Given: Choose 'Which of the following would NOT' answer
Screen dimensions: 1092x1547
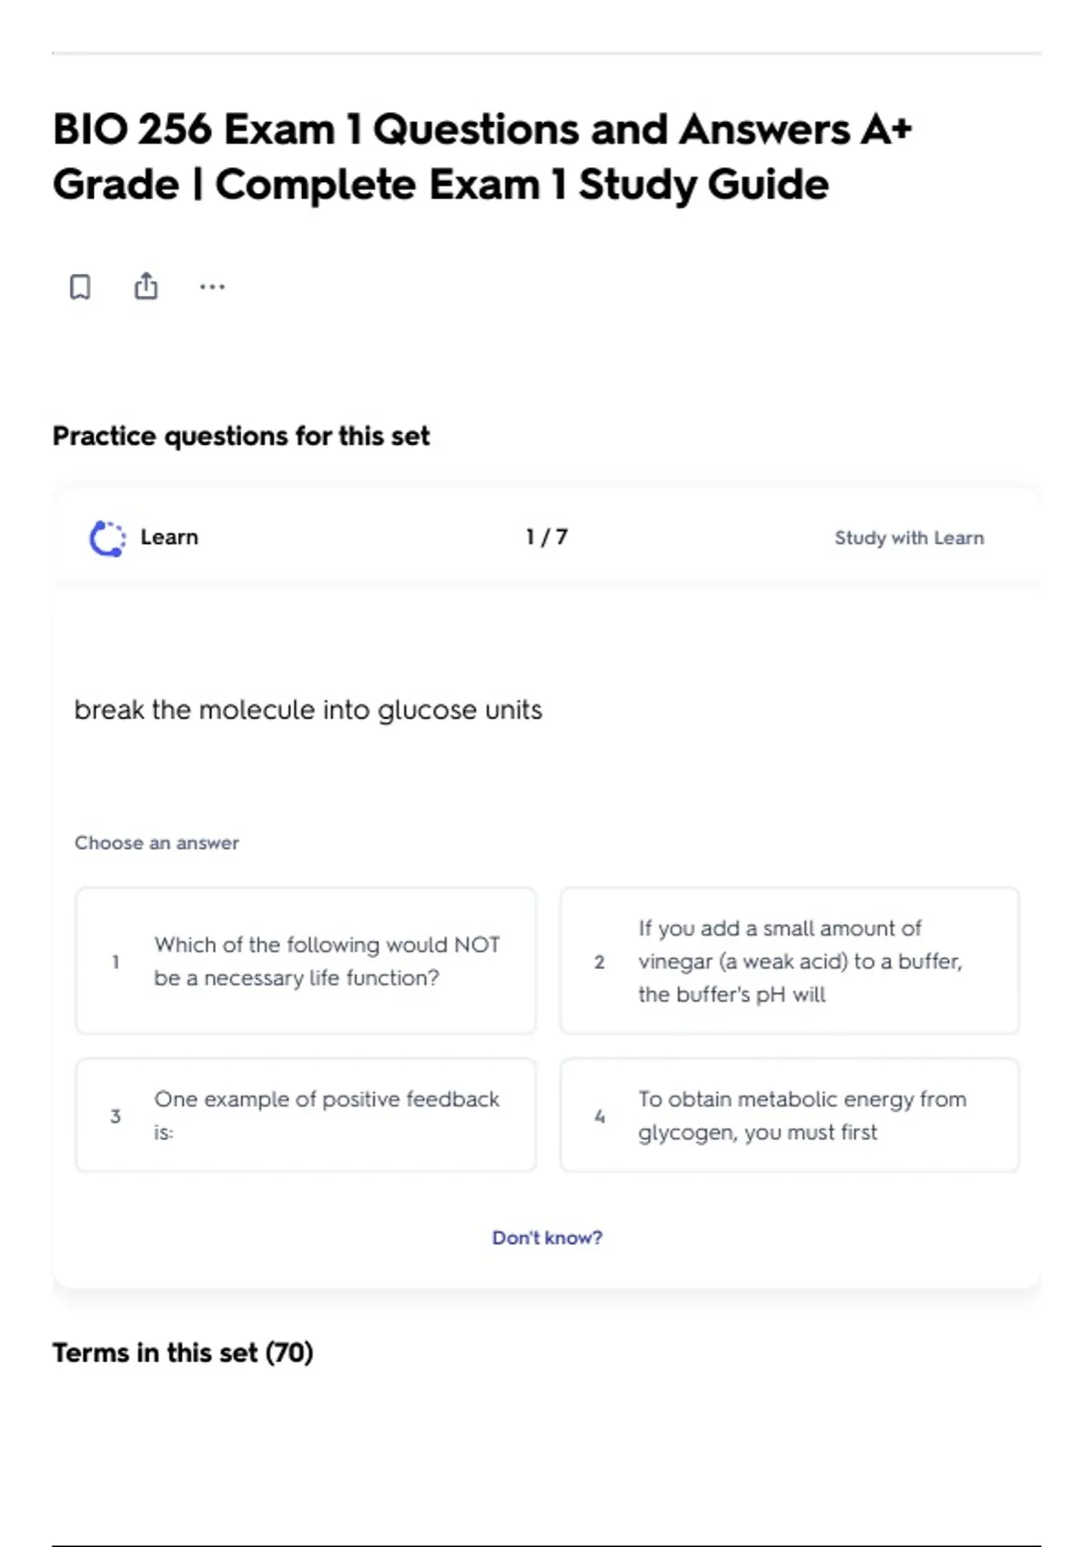Looking at the screenshot, I should (x=306, y=961).
